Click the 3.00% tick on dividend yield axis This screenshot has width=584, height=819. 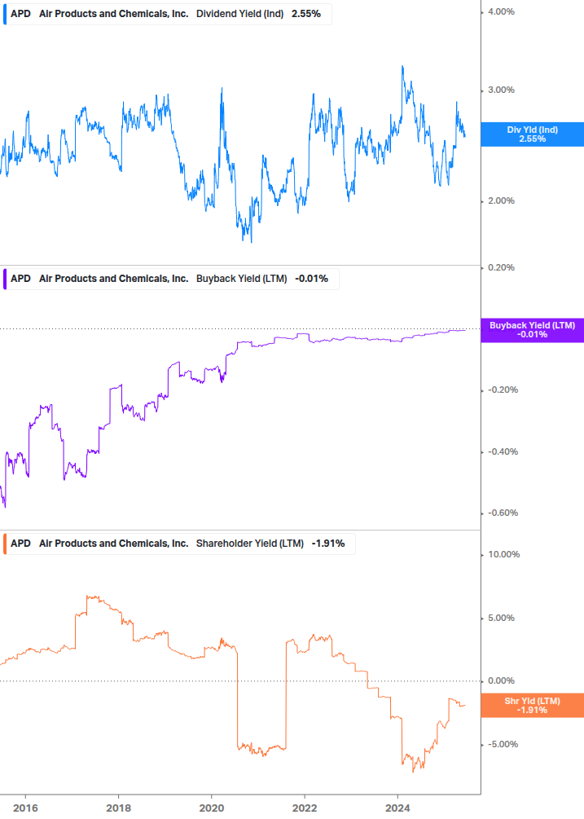[x=501, y=90]
